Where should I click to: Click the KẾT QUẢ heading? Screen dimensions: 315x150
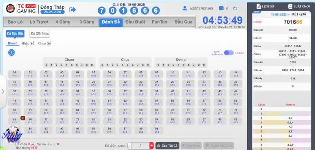pyautogui.click(x=299, y=14)
